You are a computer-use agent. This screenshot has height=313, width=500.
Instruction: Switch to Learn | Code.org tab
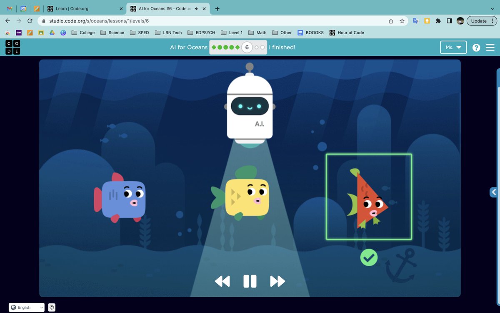(x=85, y=8)
